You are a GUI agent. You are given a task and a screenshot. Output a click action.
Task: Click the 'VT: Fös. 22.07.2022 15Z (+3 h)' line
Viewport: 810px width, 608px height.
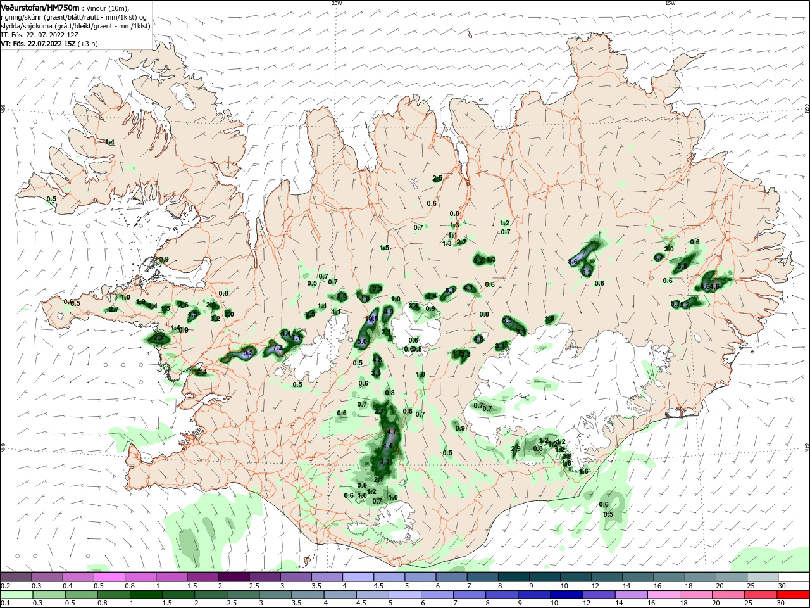pyautogui.click(x=49, y=44)
